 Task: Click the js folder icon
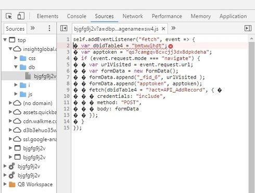[x=23, y=94]
